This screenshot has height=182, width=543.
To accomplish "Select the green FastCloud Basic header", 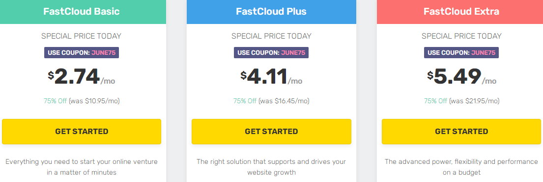I will pos(82,11).
